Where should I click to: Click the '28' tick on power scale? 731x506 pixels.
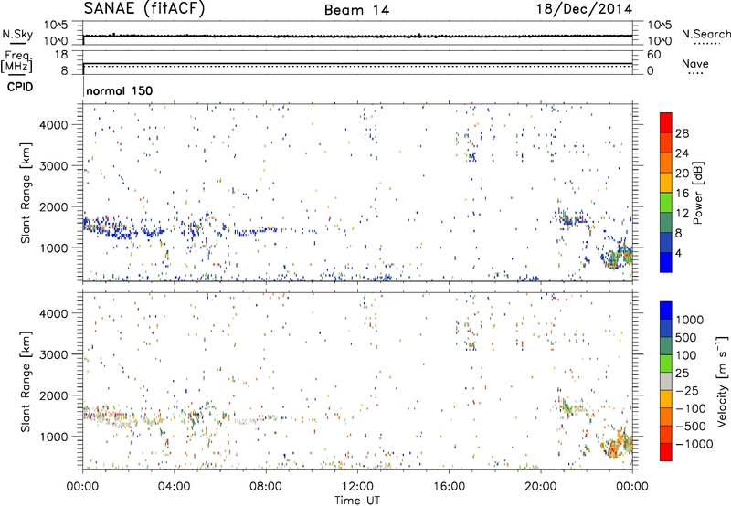tap(682, 133)
